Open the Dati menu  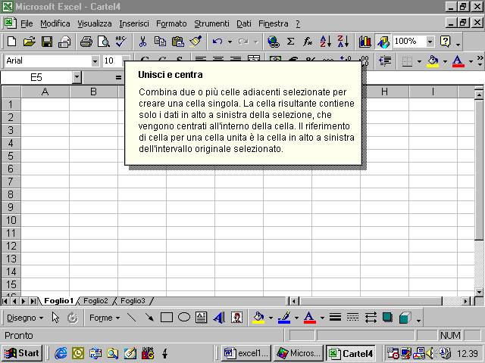tap(244, 23)
